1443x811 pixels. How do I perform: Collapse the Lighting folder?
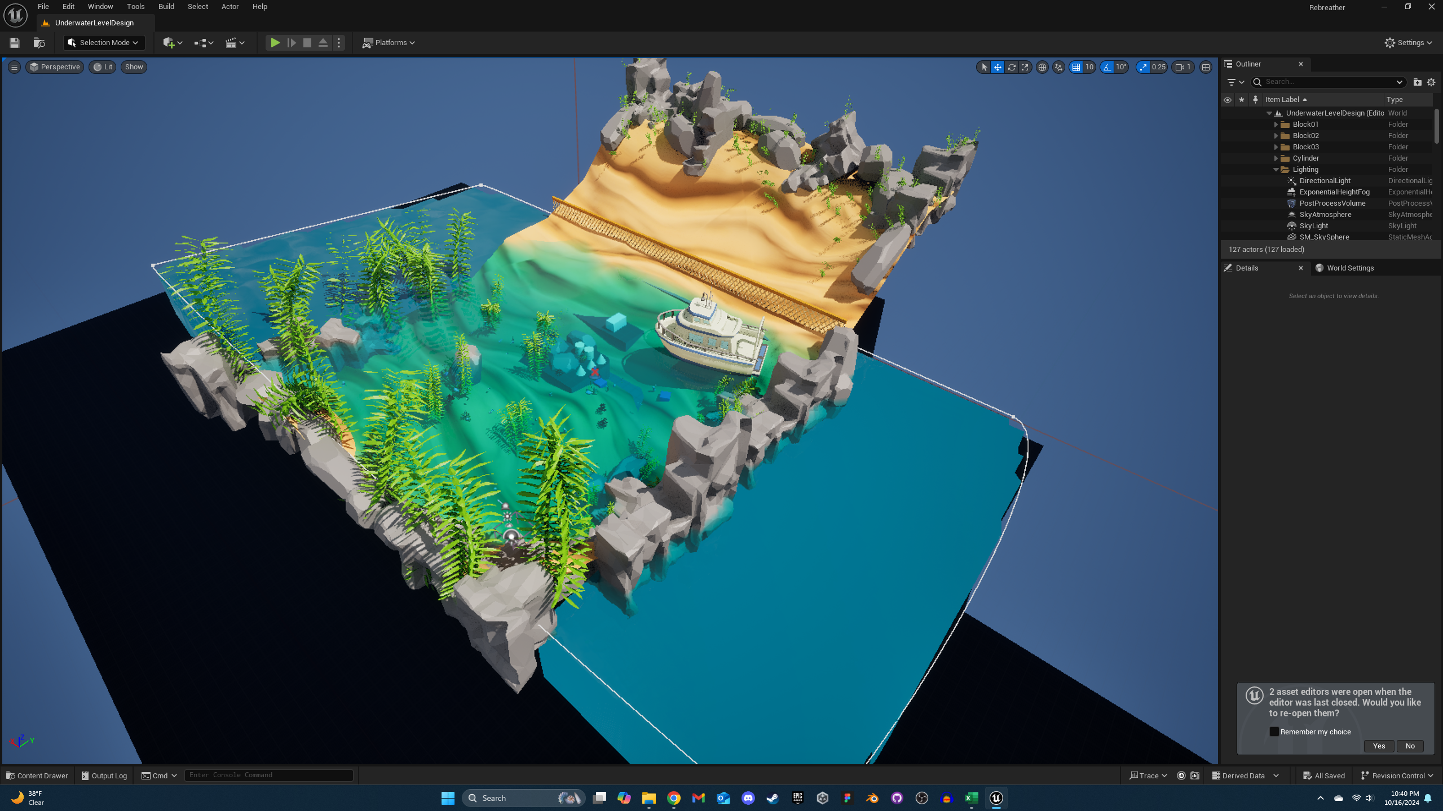click(1276, 170)
